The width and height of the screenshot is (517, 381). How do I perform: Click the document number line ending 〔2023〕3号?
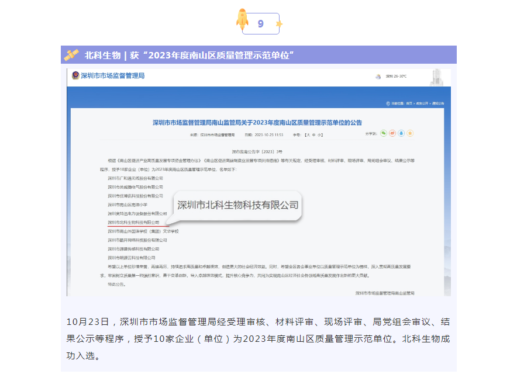(257, 151)
